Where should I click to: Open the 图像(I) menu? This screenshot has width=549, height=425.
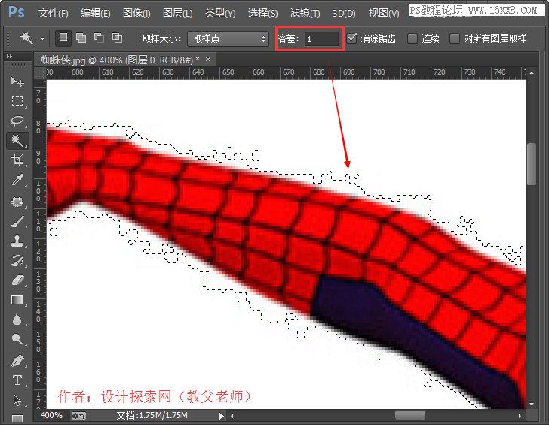pos(136,14)
